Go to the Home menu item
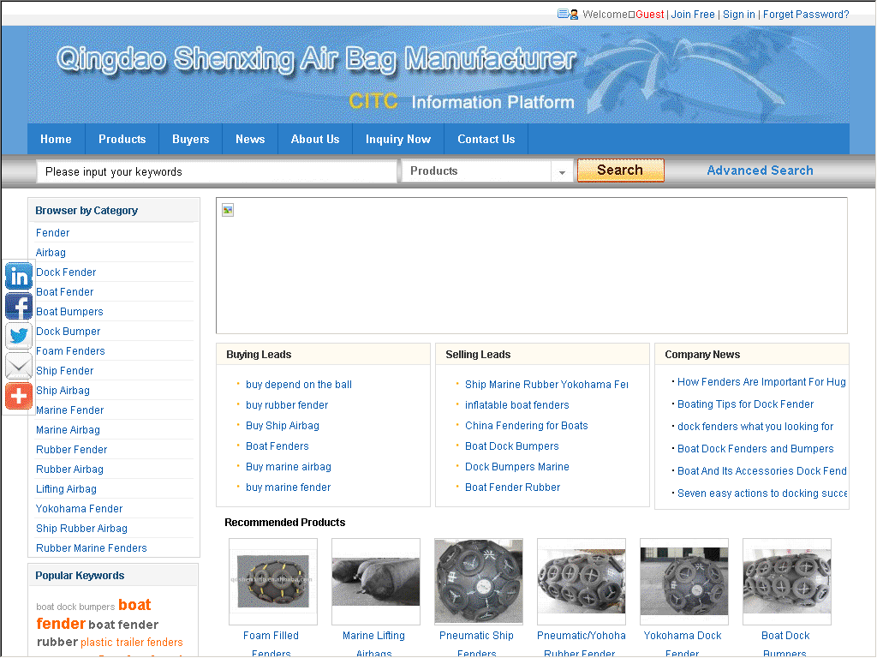877x658 pixels. coord(56,140)
